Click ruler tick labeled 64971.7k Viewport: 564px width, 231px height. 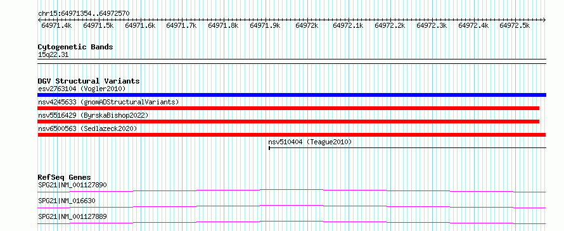pos(181,25)
